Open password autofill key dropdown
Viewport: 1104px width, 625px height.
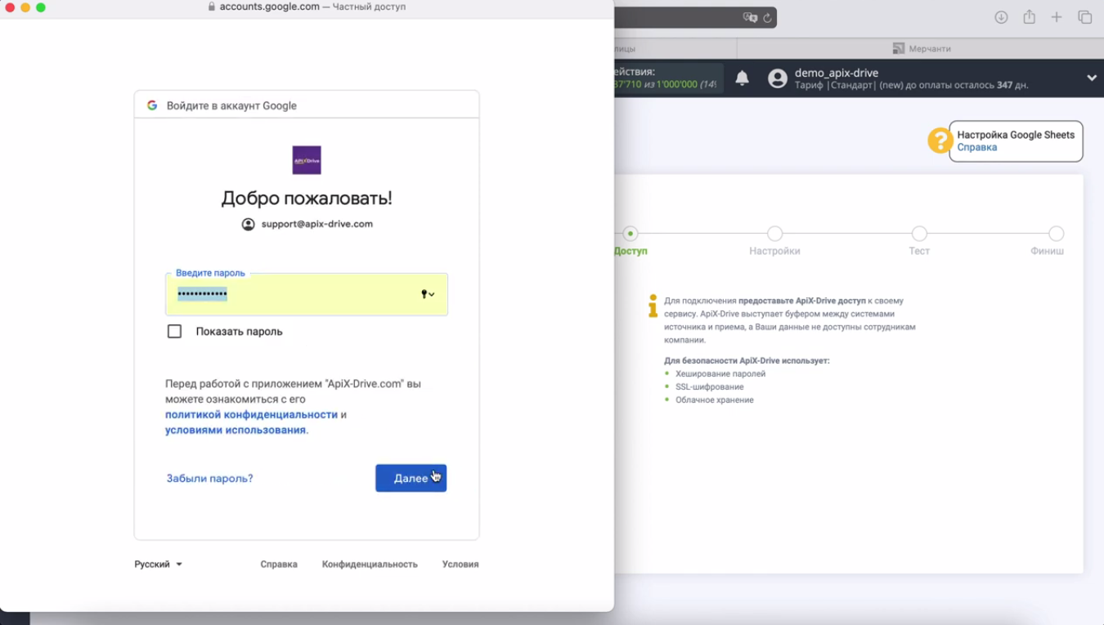click(x=428, y=294)
